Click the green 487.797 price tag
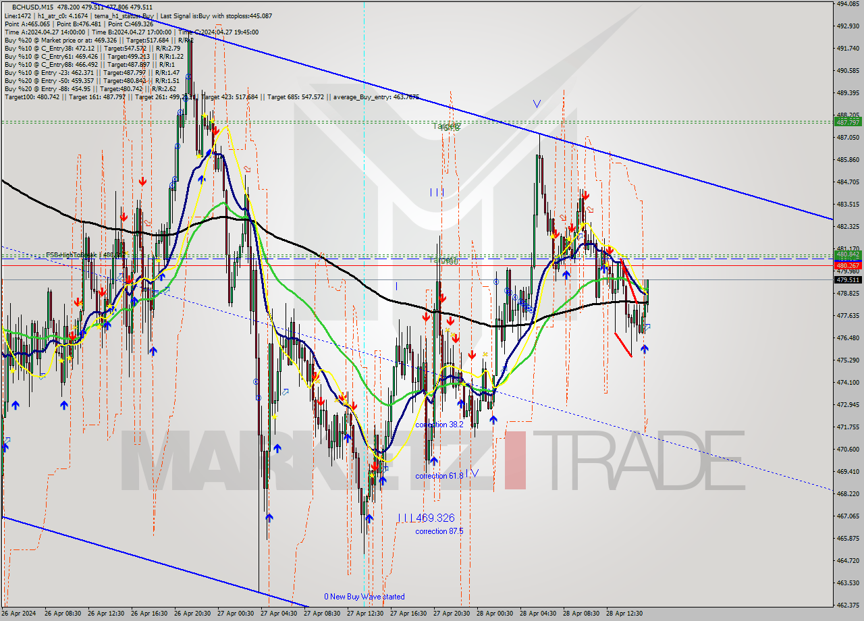 click(x=848, y=122)
